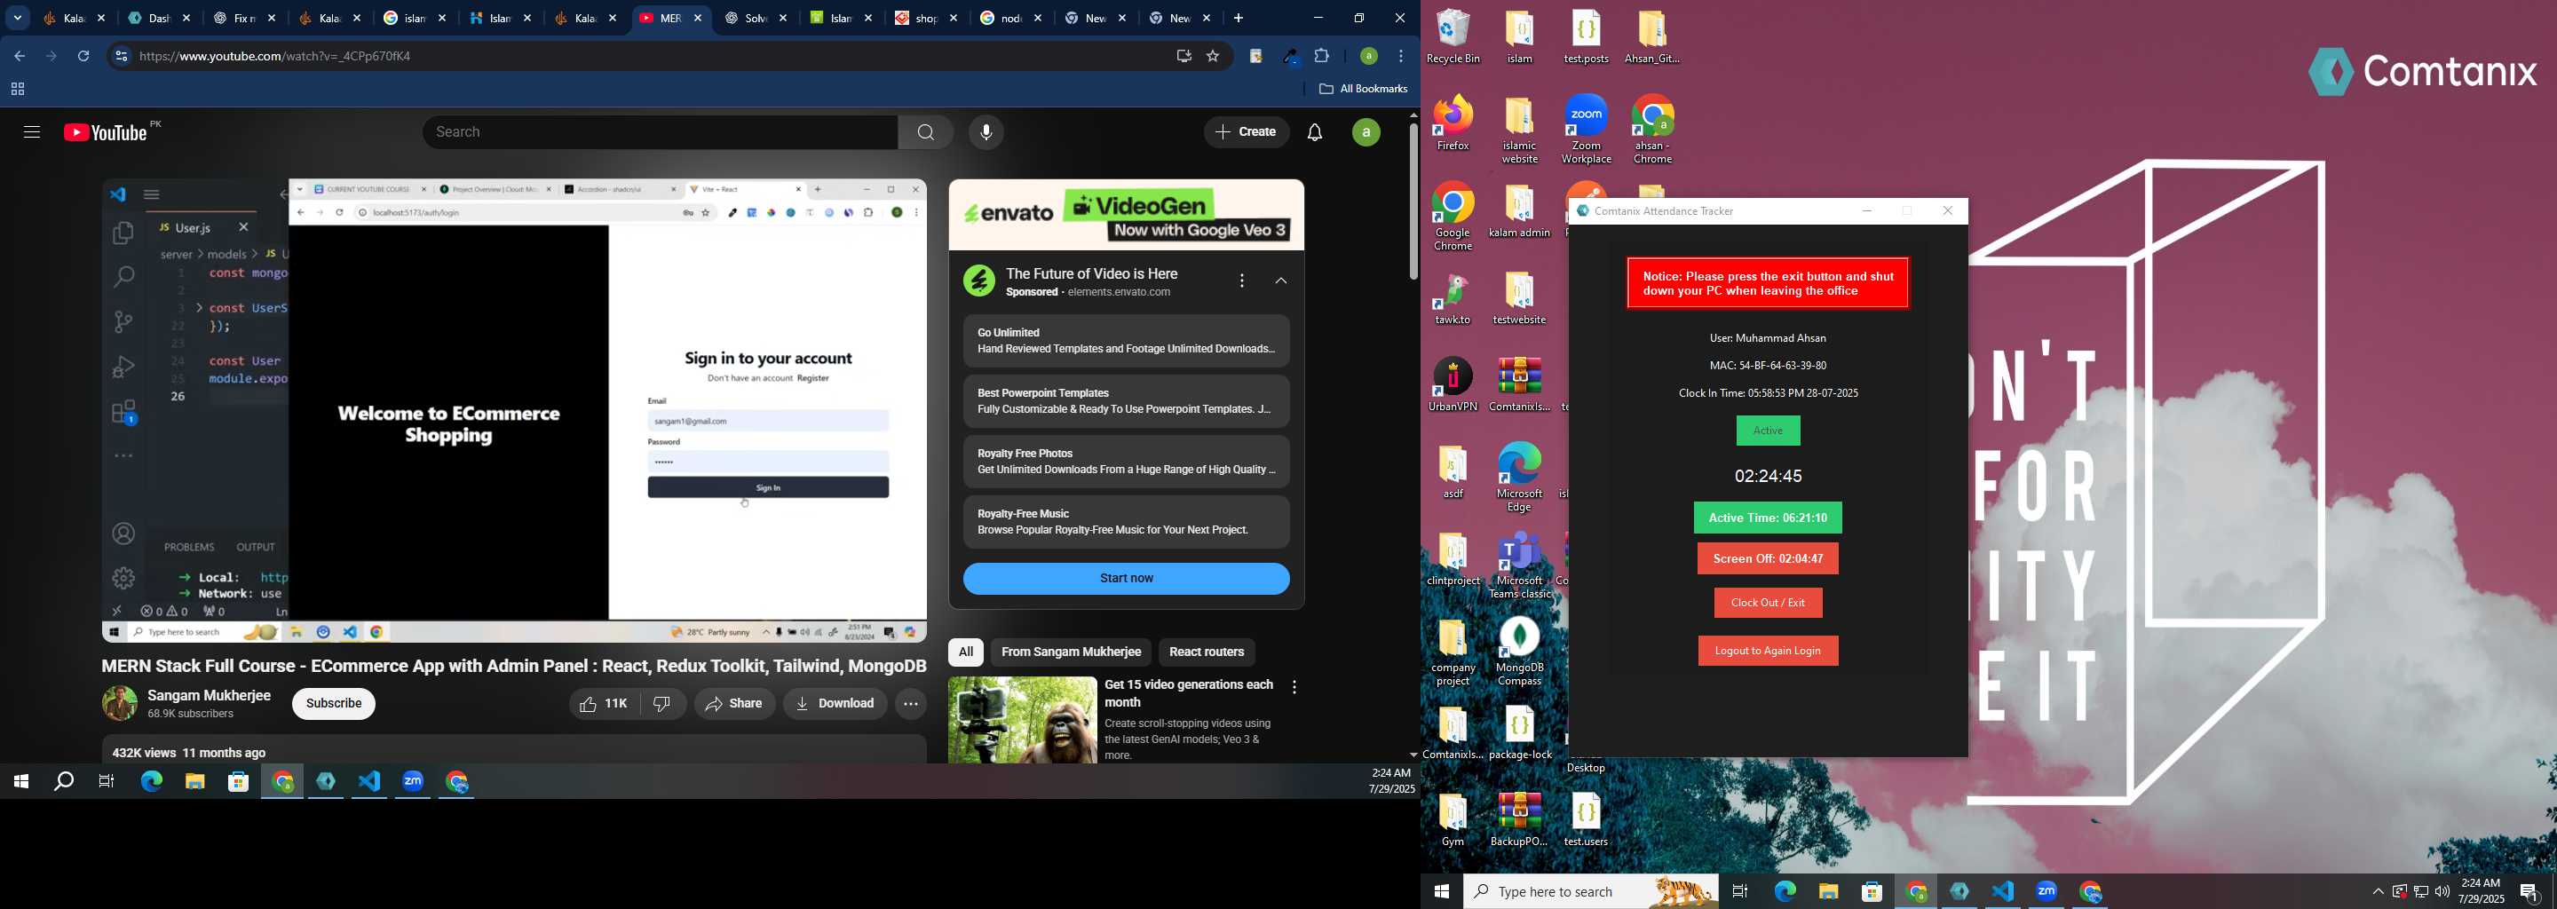
Task: Go back in Chrome
Action: pos(19,57)
